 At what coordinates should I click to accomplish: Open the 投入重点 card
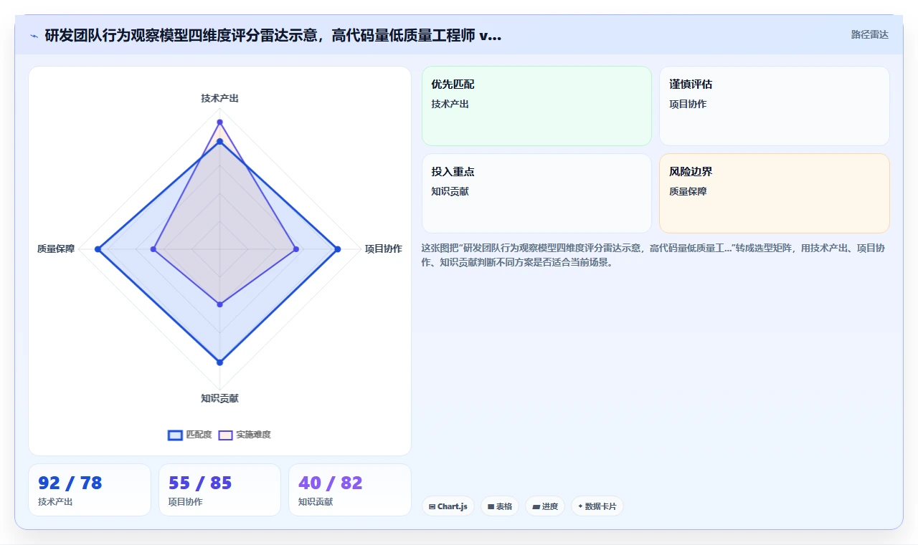coord(536,193)
